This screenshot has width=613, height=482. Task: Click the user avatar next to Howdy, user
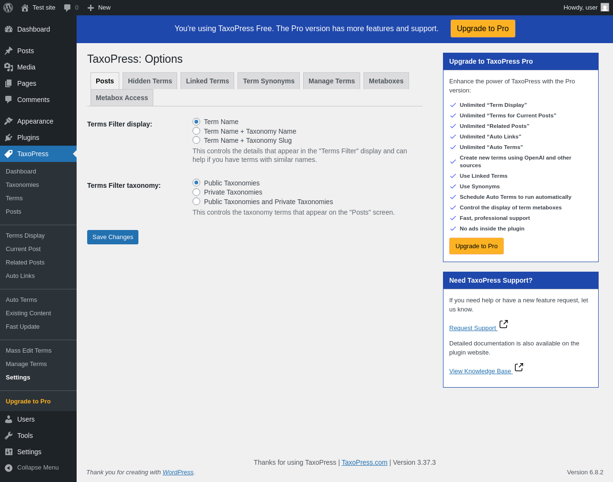(x=605, y=7)
